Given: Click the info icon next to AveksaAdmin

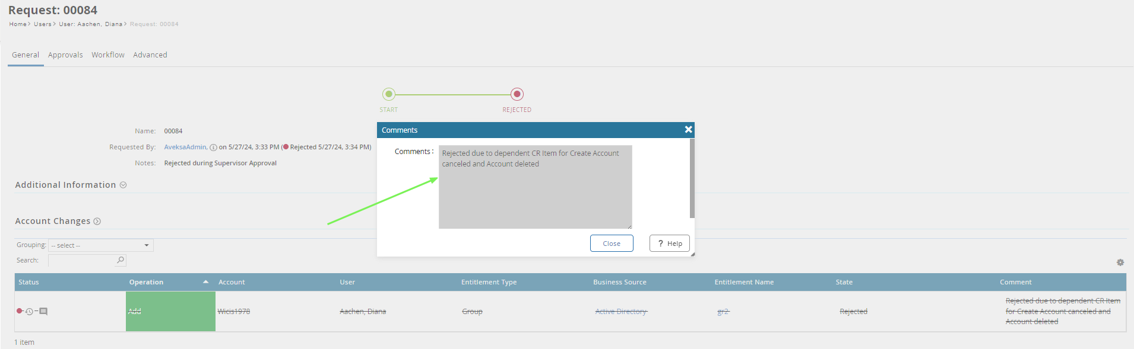Looking at the screenshot, I should (213, 148).
